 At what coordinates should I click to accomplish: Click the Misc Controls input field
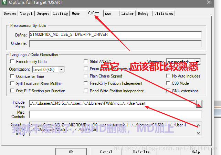[115, 114]
